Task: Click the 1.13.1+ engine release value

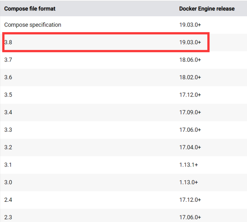Action: (x=188, y=165)
